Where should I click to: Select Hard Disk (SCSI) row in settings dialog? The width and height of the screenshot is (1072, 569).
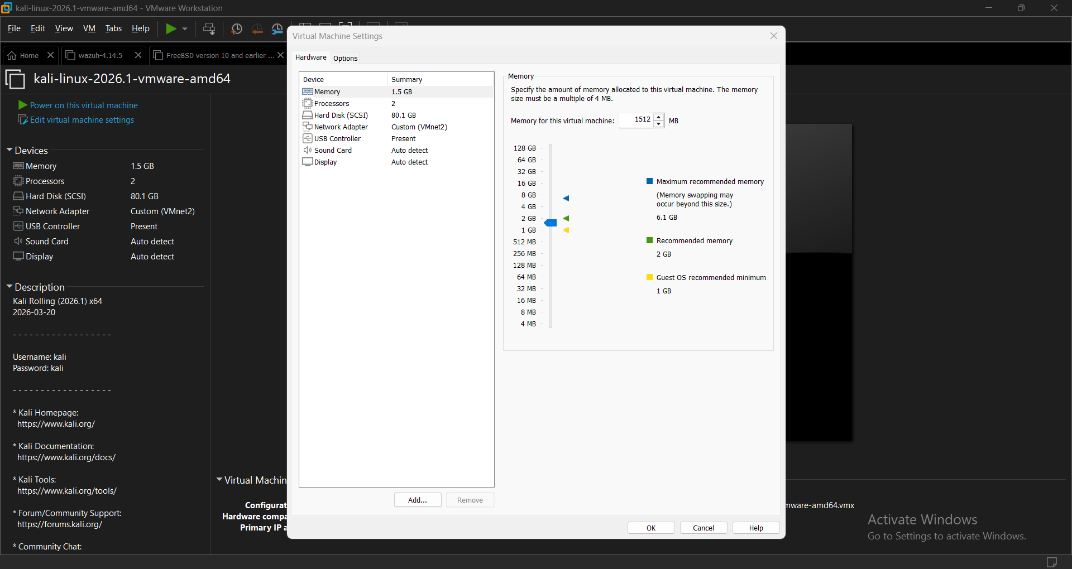click(x=396, y=115)
